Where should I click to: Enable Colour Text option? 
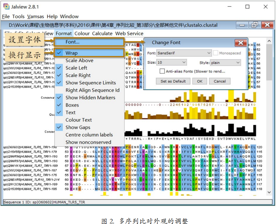(89, 120)
